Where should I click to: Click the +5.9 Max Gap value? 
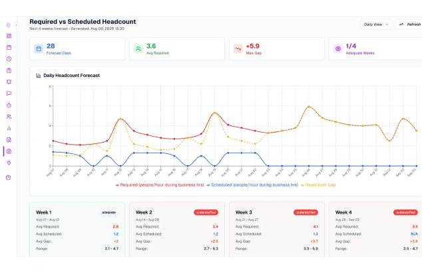[x=252, y=46]
